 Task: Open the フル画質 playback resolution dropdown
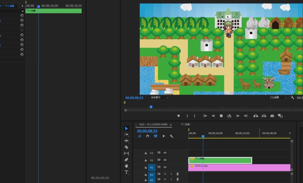click(278, 98)
